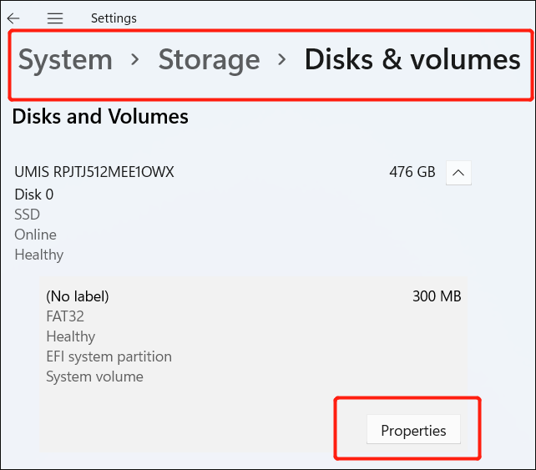Click the FAT32 file system label
Image resolution: width=536 pixels, height=470 pixels.
click(x=65, y=316)
